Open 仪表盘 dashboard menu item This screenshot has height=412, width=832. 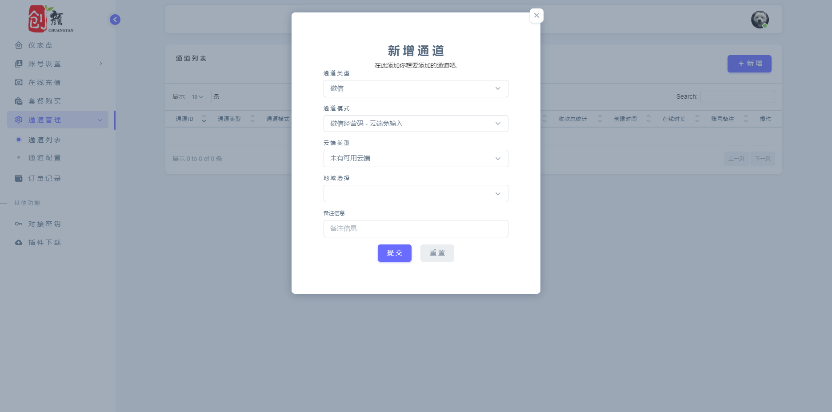tap(58, 45)
